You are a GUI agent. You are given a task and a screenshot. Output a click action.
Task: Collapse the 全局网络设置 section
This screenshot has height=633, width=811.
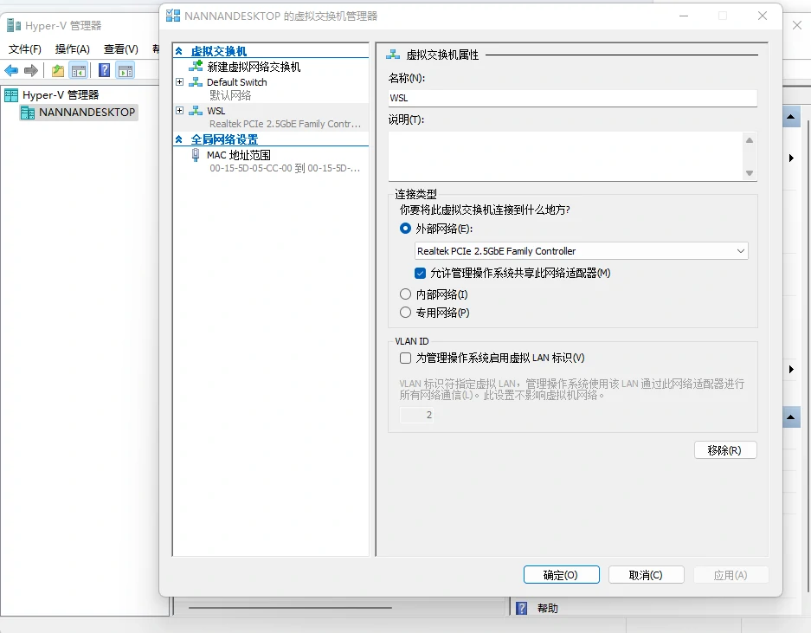tap(179, 139)
